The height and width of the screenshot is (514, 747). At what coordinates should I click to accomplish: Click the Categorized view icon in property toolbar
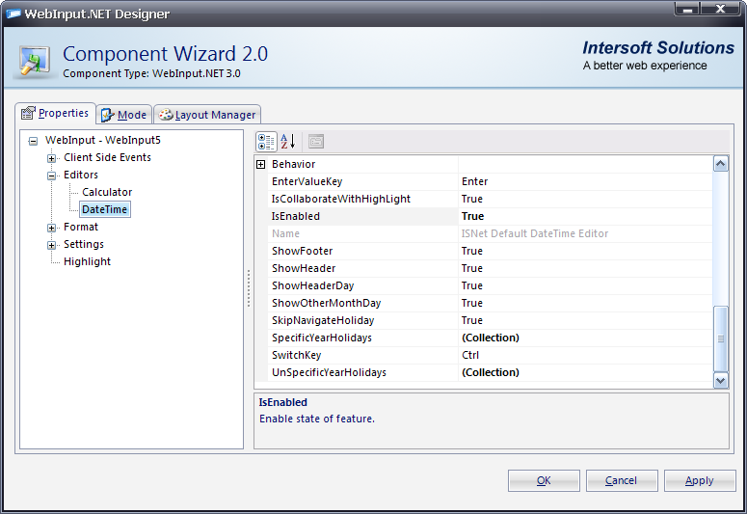pyautogui.click(x=267, y=142)
